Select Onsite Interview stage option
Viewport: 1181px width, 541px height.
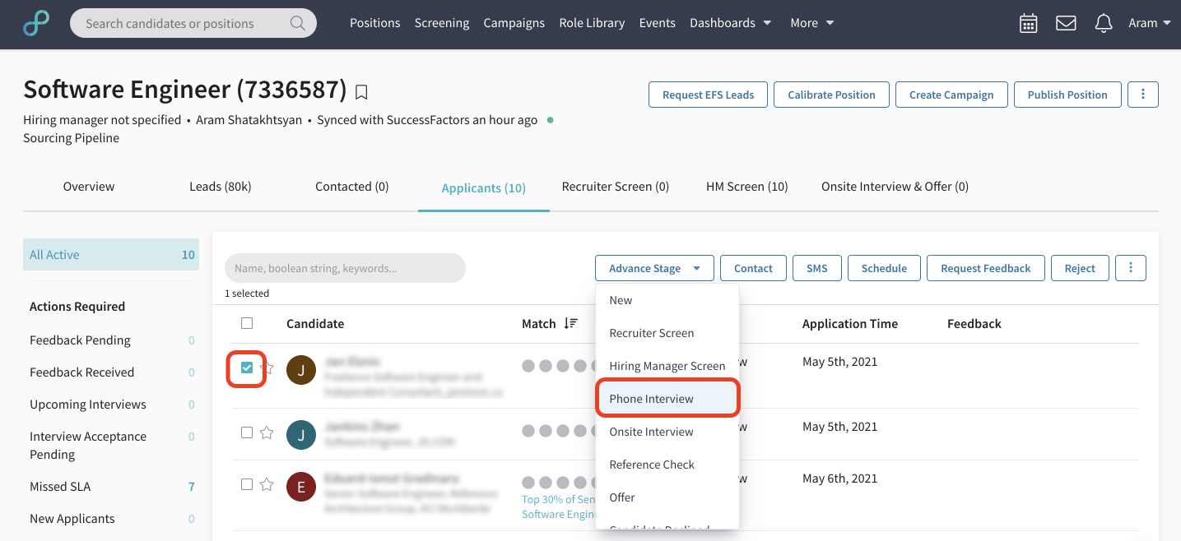click(667, 432)
